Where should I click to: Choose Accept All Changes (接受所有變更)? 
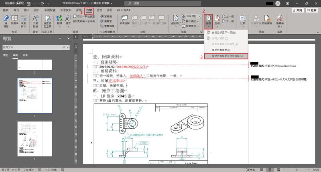226,50
